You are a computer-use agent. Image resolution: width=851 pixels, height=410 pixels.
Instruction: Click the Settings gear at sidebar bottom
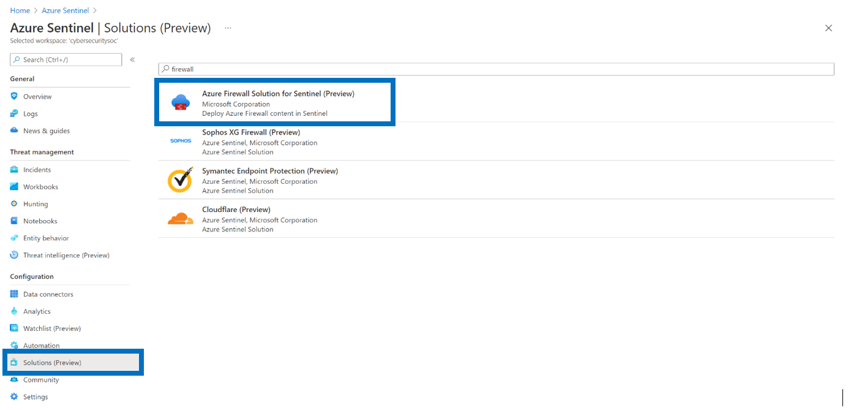pyautogui.click(x=13, y=397)
